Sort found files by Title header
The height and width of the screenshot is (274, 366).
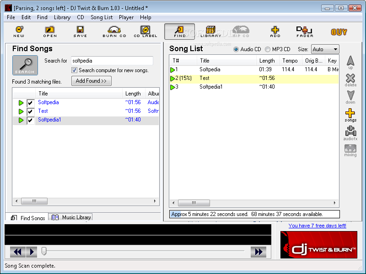79,94
